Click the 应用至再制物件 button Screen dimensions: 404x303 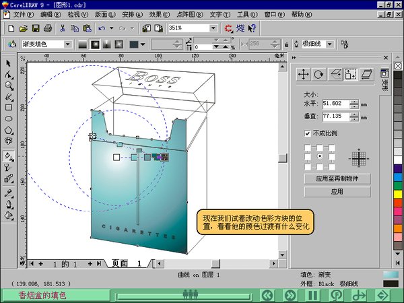point(337,178)
